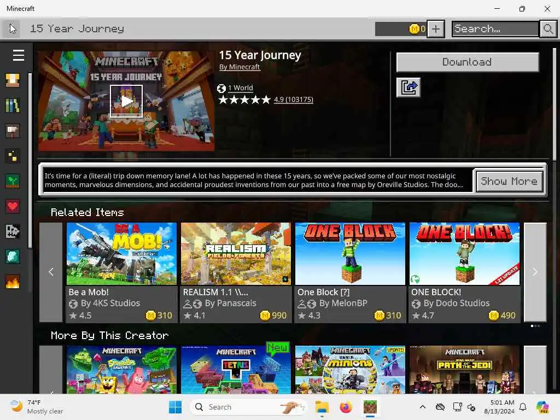Click the Minecoin balance display
The image size is (560, 420).
(400, 29)
